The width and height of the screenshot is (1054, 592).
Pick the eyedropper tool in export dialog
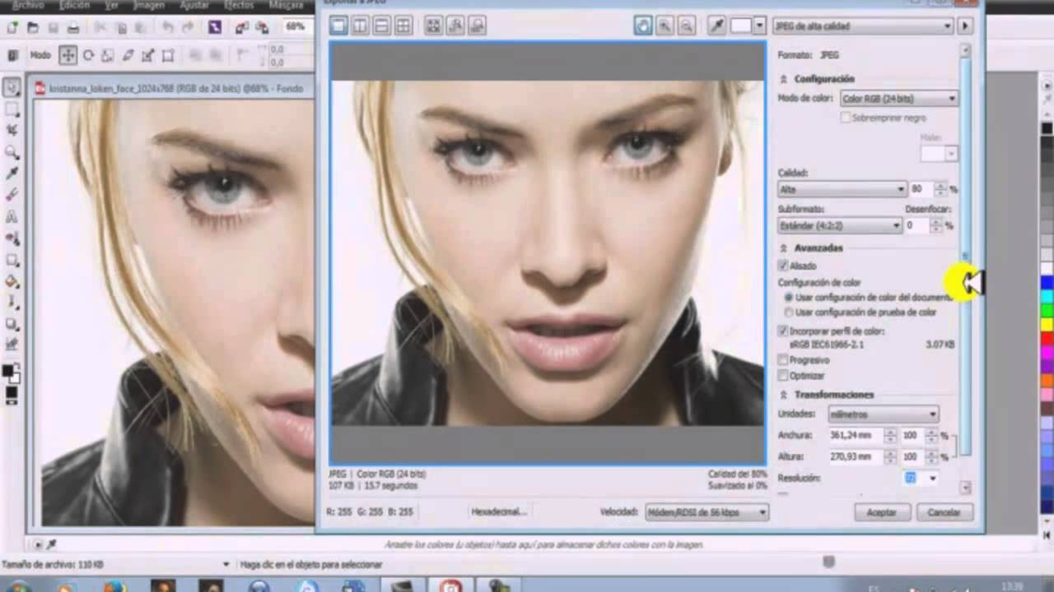(x=717, y=26)
